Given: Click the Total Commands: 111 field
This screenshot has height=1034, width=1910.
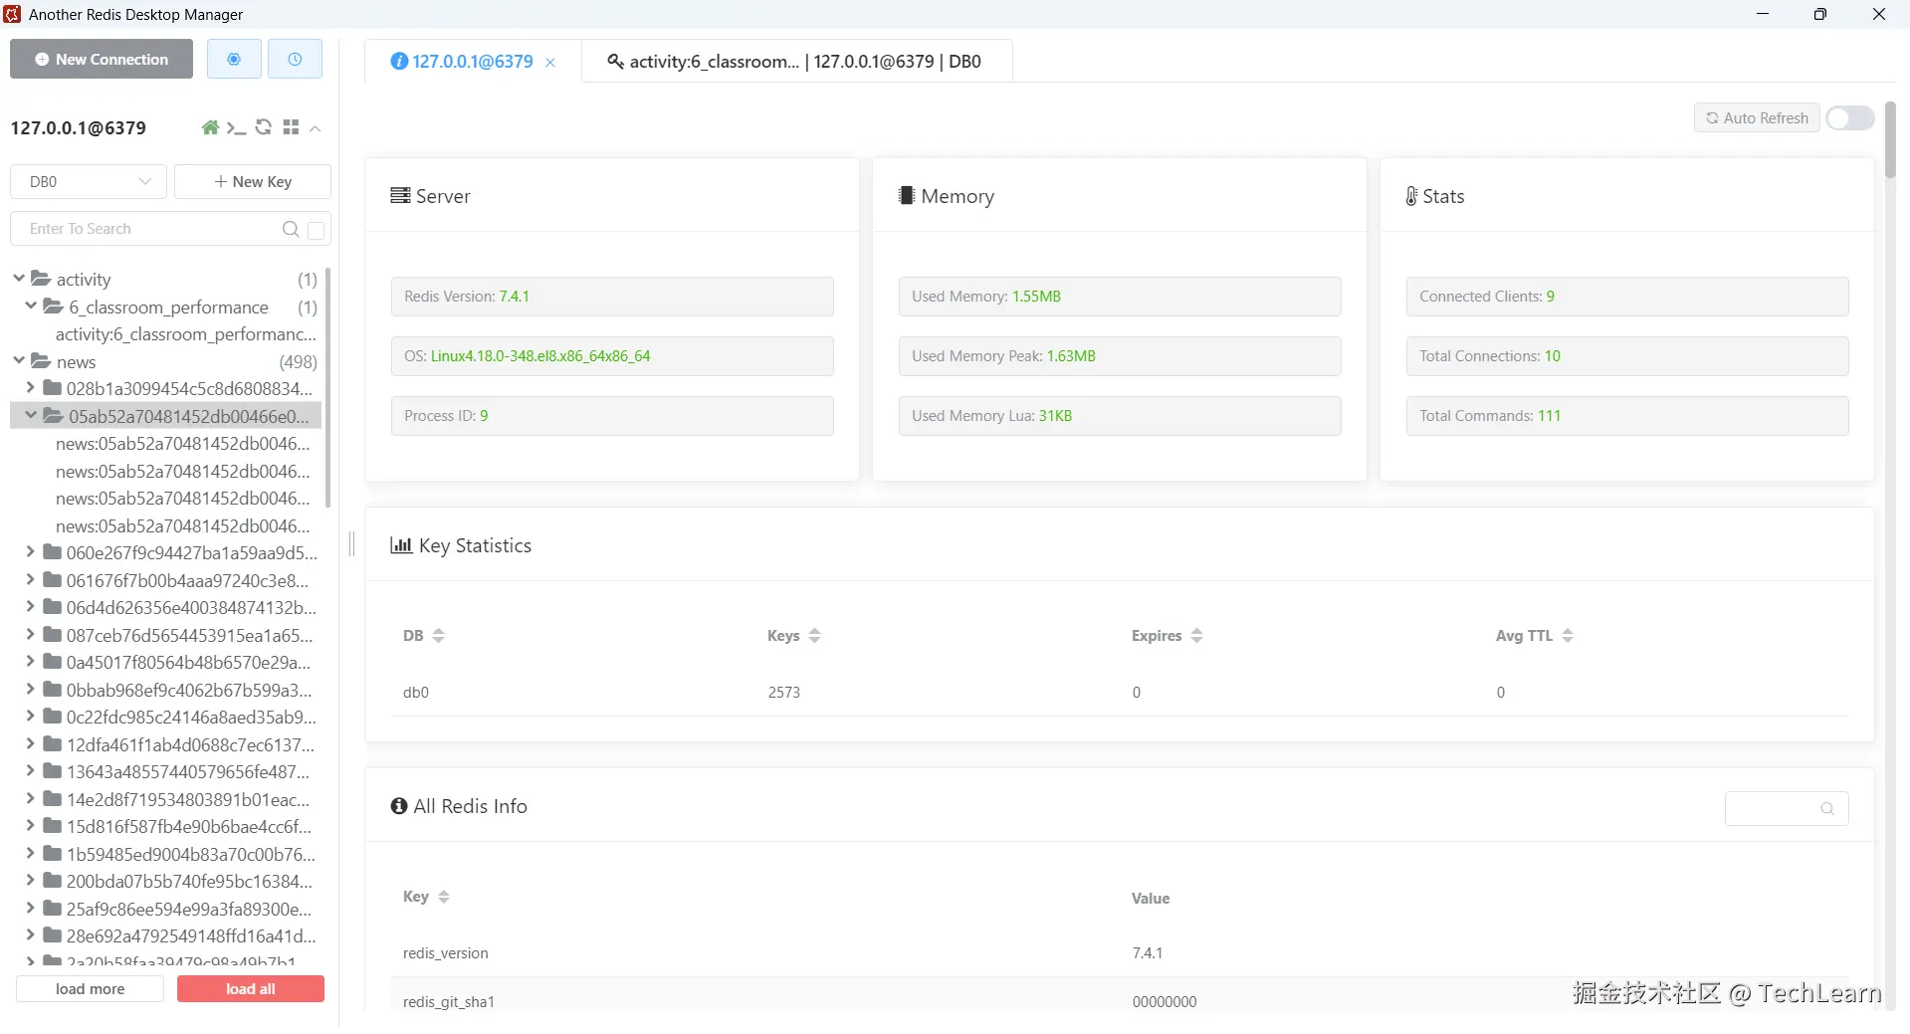Looking at the screenshot, I should click(1627, 416).
